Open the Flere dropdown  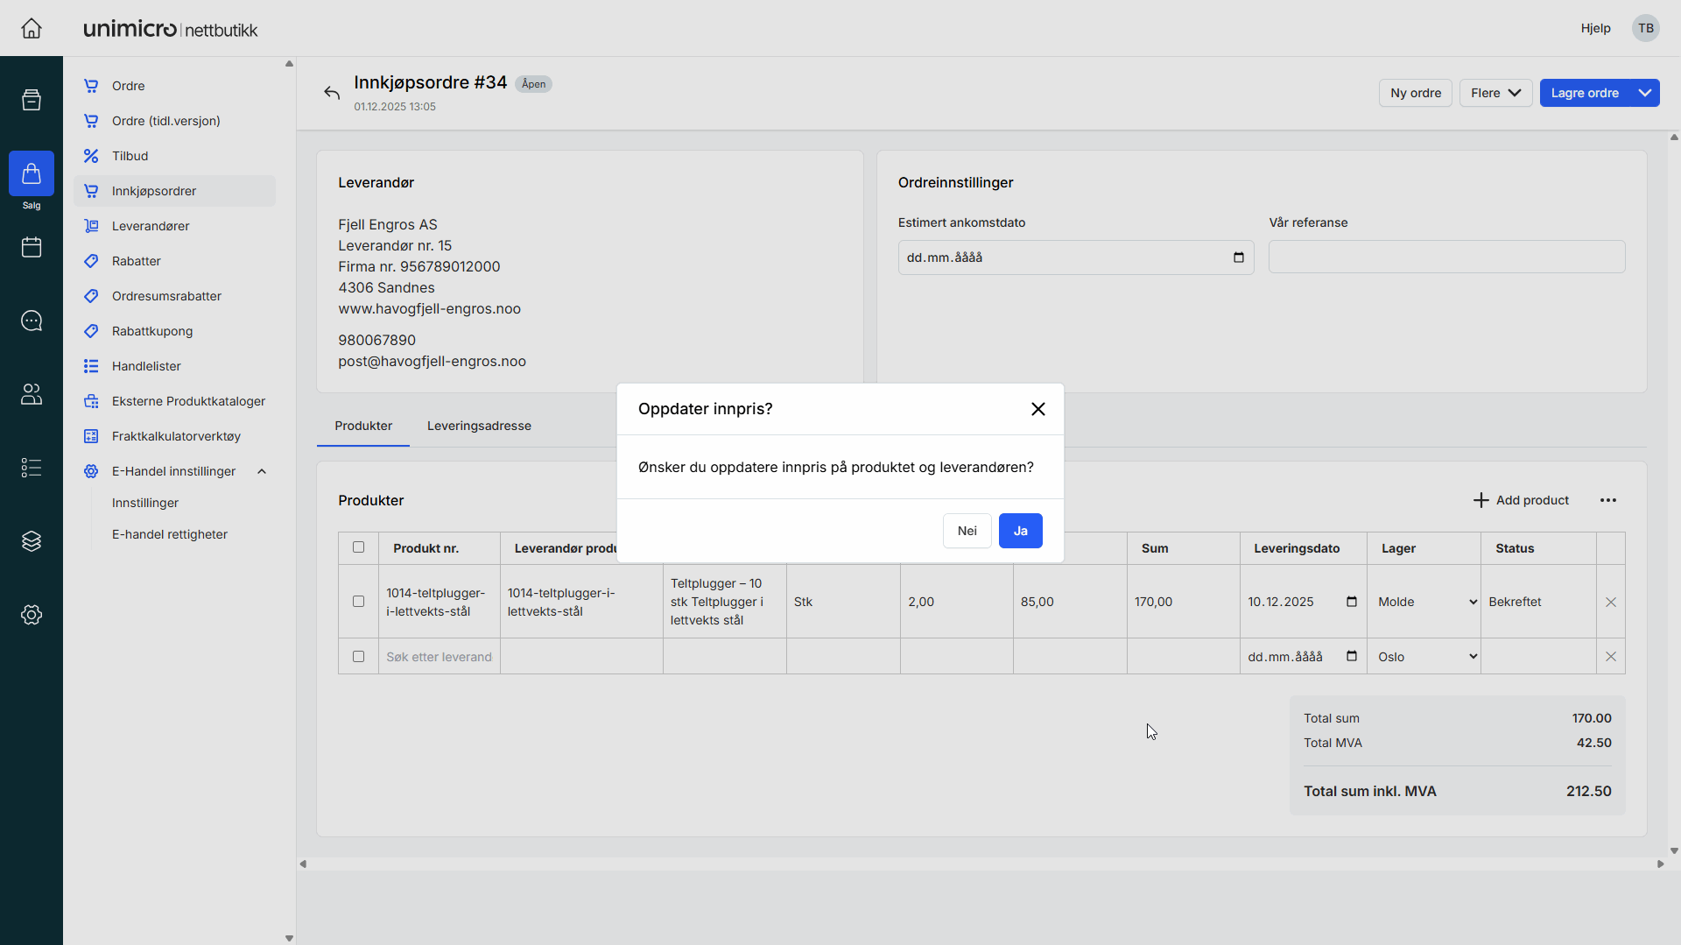(x=1495, y=93)
